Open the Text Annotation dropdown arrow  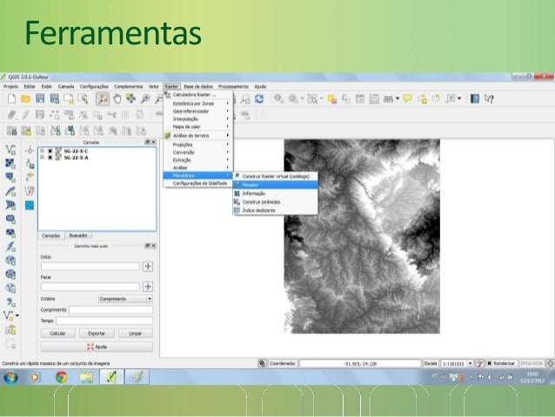pyautogui.click(x=459, y=98)
